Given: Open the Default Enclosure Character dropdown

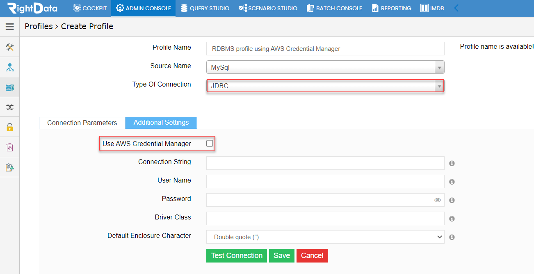Looking at the screenshot, I should (x=325, y=237).
